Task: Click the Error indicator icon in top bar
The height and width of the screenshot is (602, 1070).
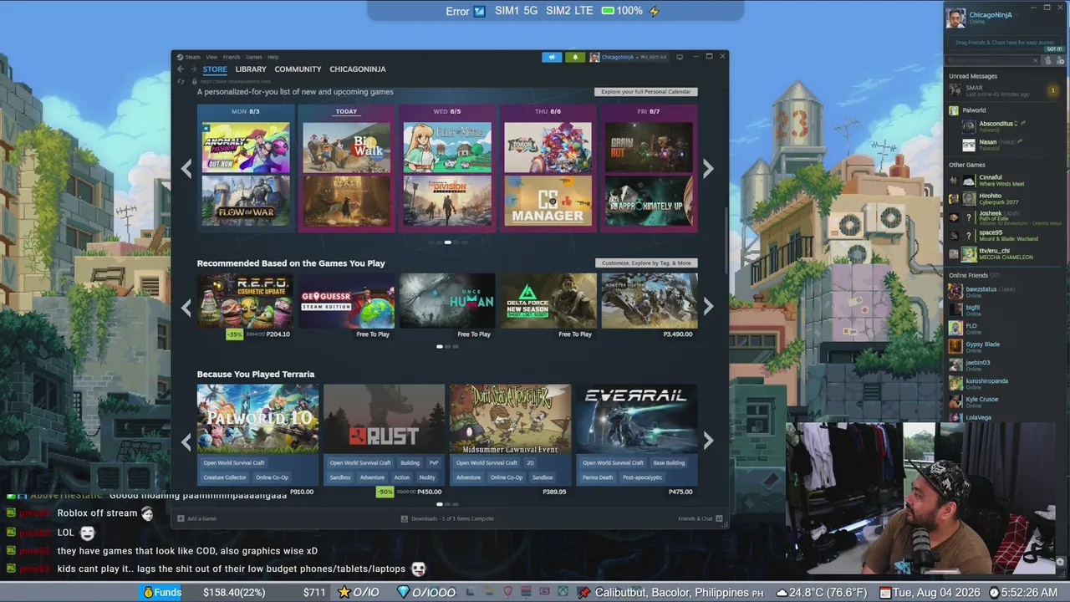Action: [479, 11]
